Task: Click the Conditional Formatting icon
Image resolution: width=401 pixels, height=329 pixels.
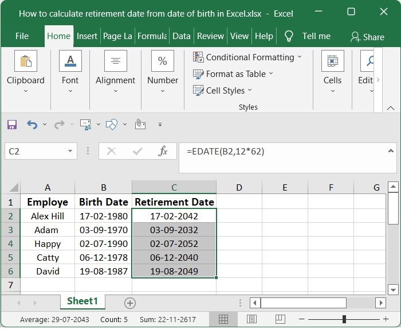Action: [x=199, y=57]
